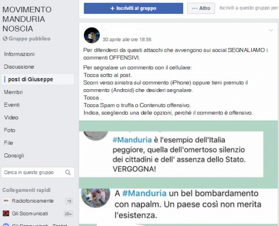279x226 pixels.
Task: Click the 20+ notification badge for Gli Scomunicati
Action: (x=68, y=214)
